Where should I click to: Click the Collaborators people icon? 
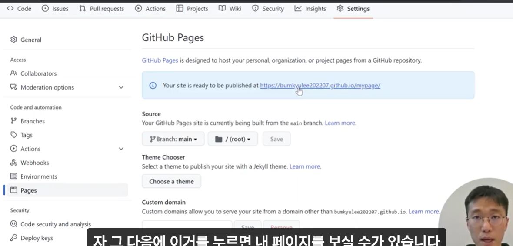click(x=13, y=73)
